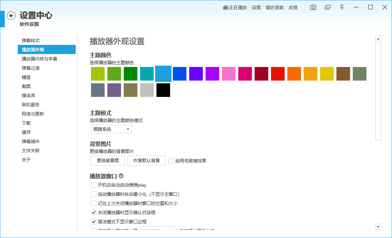The height and width of the screenshot is (238, 392).
Task: Open 联机服务 settings page
Action: point(47,105)
